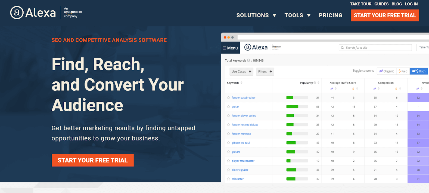The image size is (429, 193).
Task: Click the Competition column header
Action: pos(386,83)
